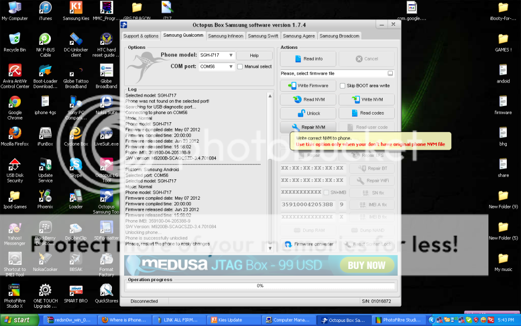
Task: Switch to Support & options tab
Action: pos(141,36)
